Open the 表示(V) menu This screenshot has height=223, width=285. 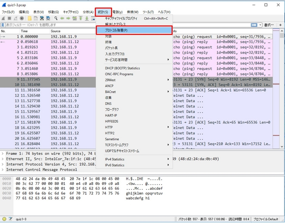coord(38,12)
